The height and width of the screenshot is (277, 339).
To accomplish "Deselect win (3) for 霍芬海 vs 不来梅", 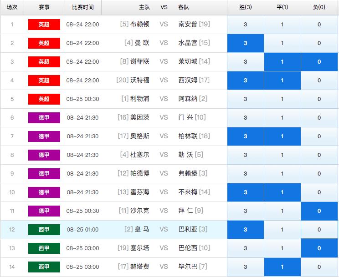I will 246,192.
